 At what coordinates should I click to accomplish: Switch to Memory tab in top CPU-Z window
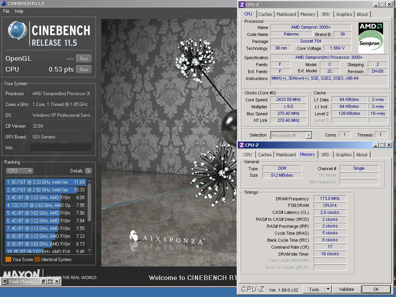(x=308, y=14)
